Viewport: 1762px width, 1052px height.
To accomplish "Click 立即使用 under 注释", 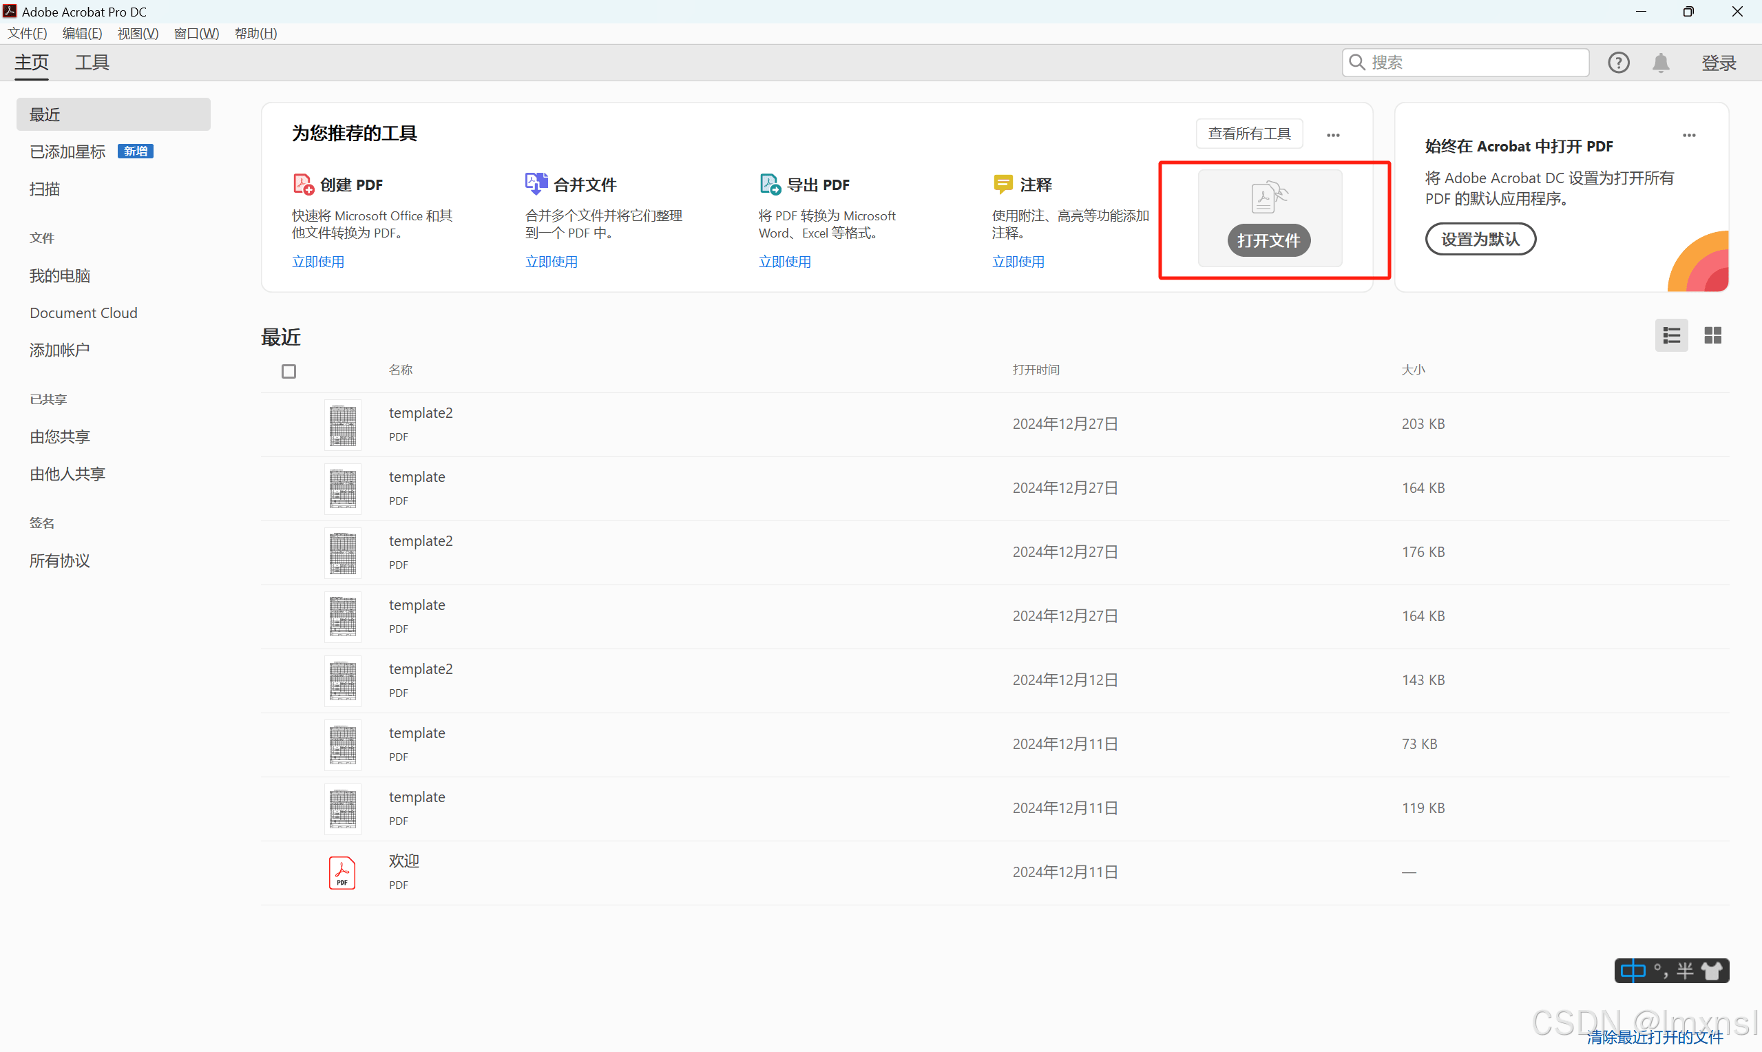I will click(1018, 262).
